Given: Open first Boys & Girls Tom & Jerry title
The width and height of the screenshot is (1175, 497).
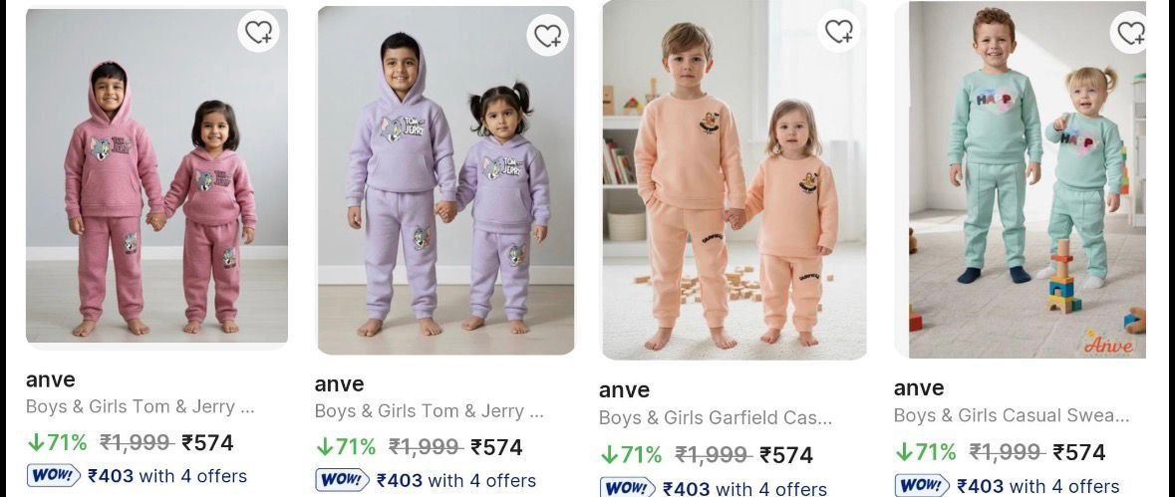Looking at the screenshot, I should pyautogui.click(x=141, y=406).
